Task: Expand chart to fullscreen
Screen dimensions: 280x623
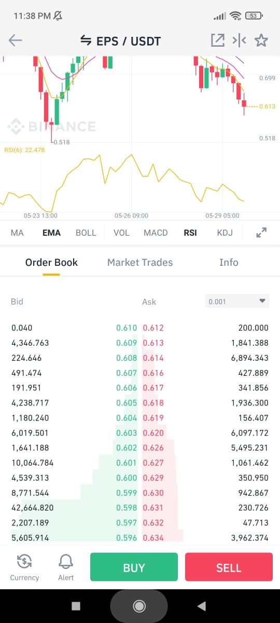Action: pyautogui.click(x=262, y=233)
